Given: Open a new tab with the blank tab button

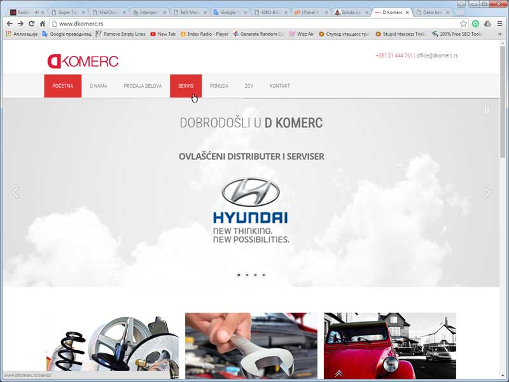Looking at the screenshot, I should (459, 13).
